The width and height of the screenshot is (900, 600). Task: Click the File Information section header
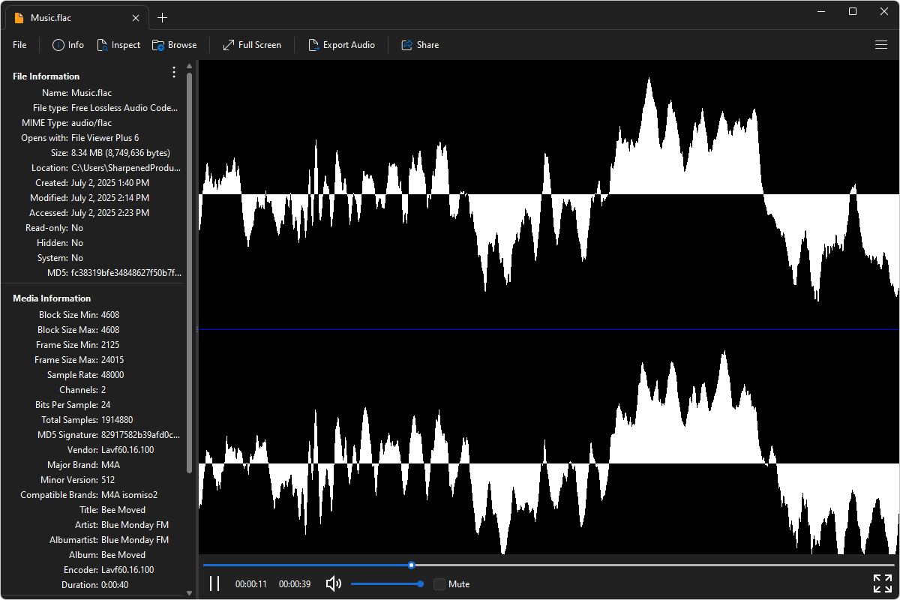46,76
